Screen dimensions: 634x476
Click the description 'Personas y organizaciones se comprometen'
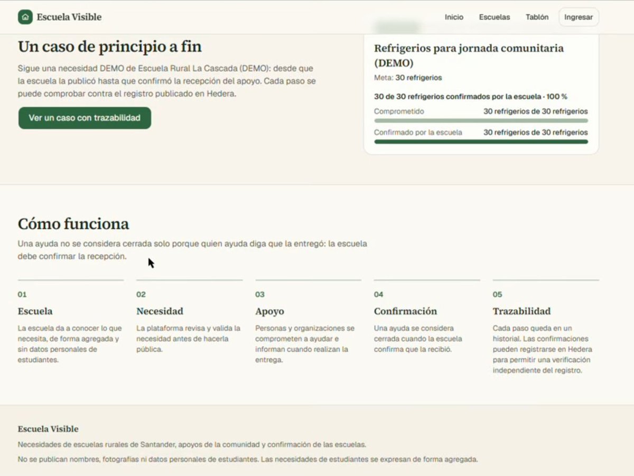[305, 344]
